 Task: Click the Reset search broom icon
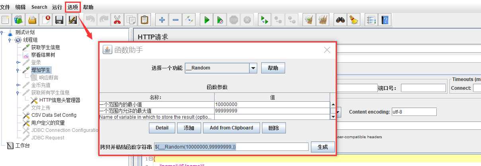click(x=354, y=20)
